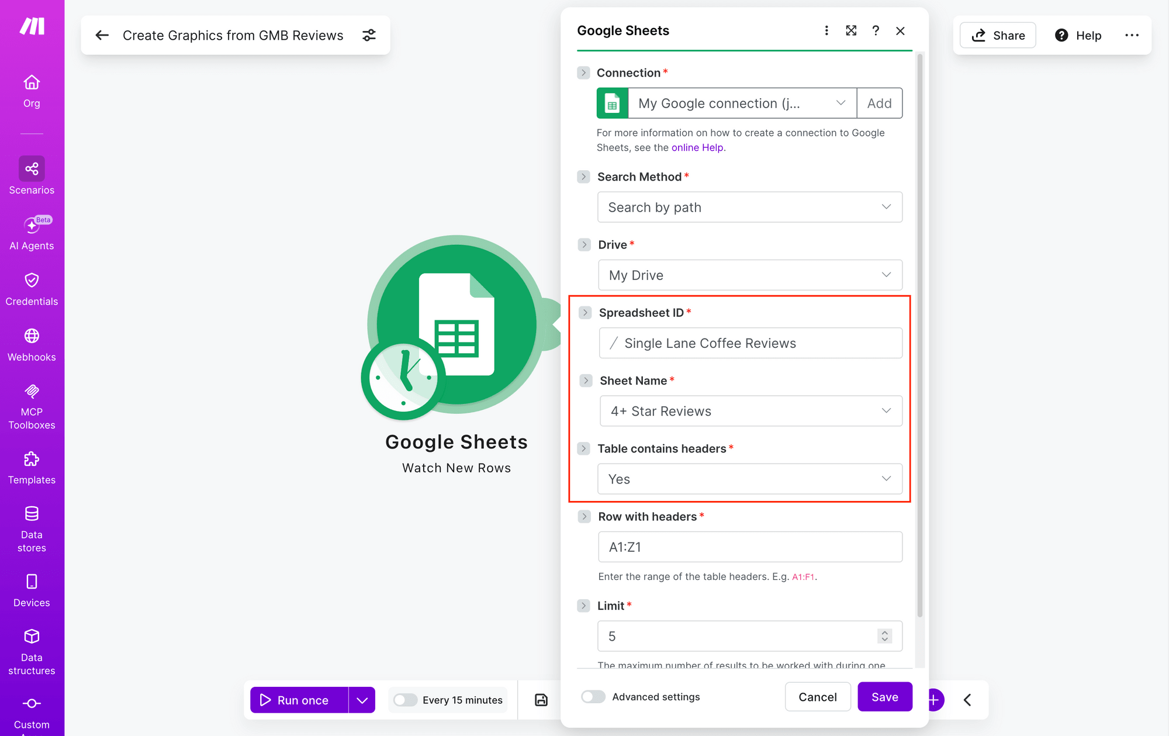Expand the Sheet Name field chevron

pyautogui.click(x=586, y=381)
